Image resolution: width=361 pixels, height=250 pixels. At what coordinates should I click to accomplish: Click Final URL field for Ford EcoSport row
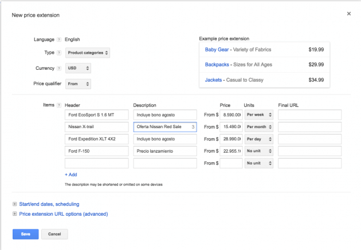pos(309,115)
